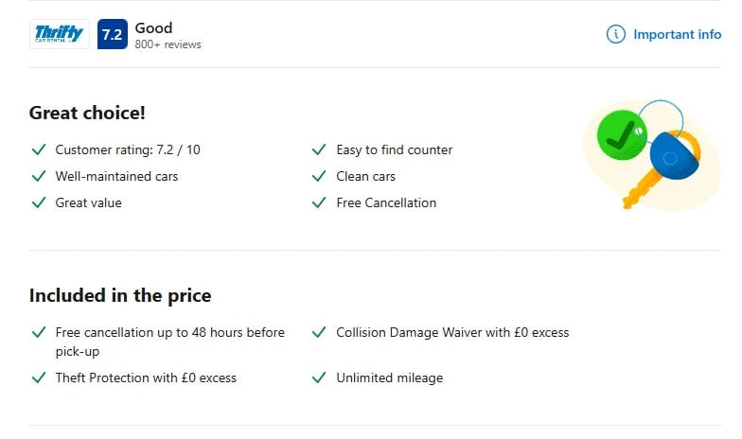Click the Great choice! heading
This screenshot has width=742, height=439.
click(87, 114)
